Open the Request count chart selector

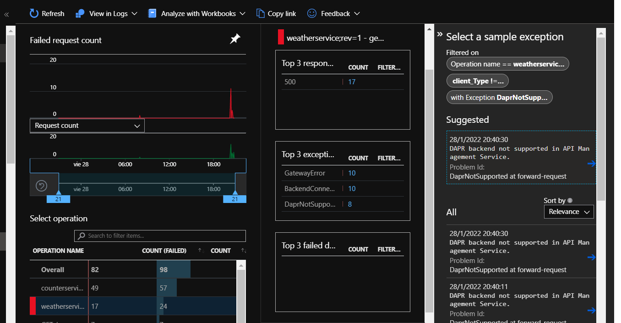(87, 126)
